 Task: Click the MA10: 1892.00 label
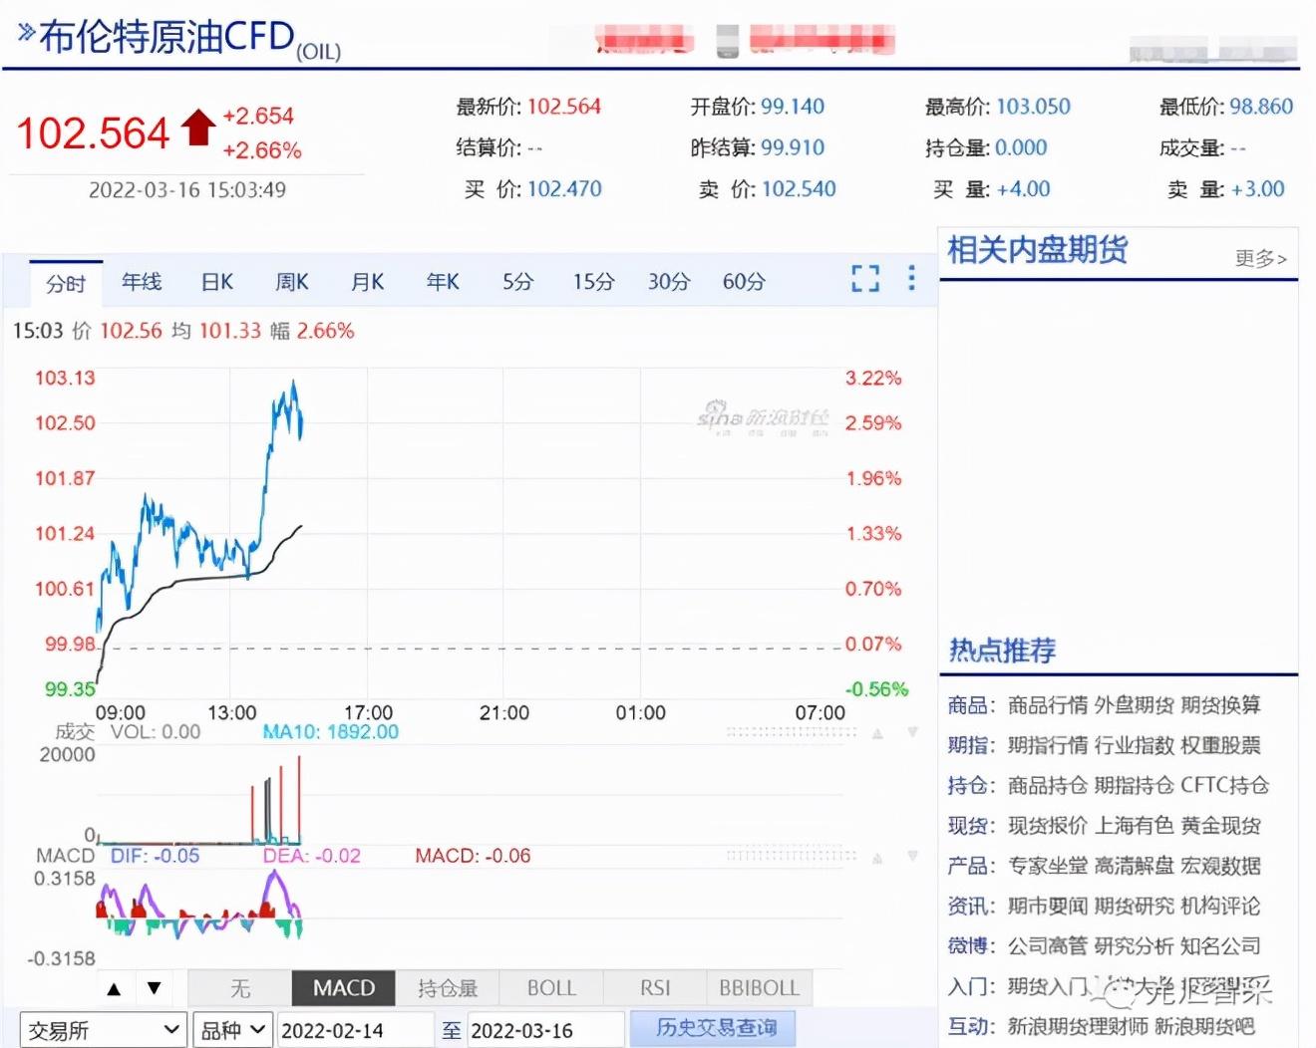(330, 732)
